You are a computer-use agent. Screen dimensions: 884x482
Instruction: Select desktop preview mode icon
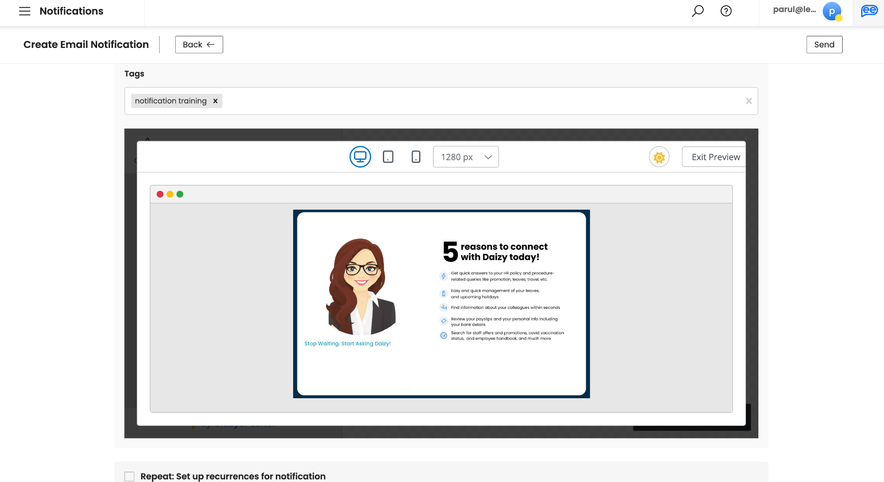click(x=360, y=157)
